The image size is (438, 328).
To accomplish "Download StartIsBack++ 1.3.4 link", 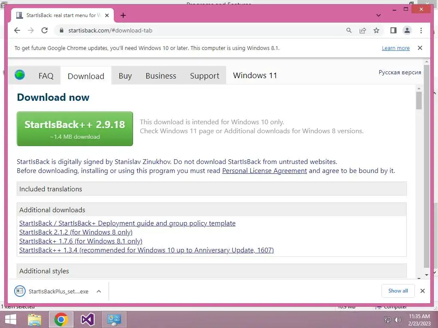I will coord(146,250).
